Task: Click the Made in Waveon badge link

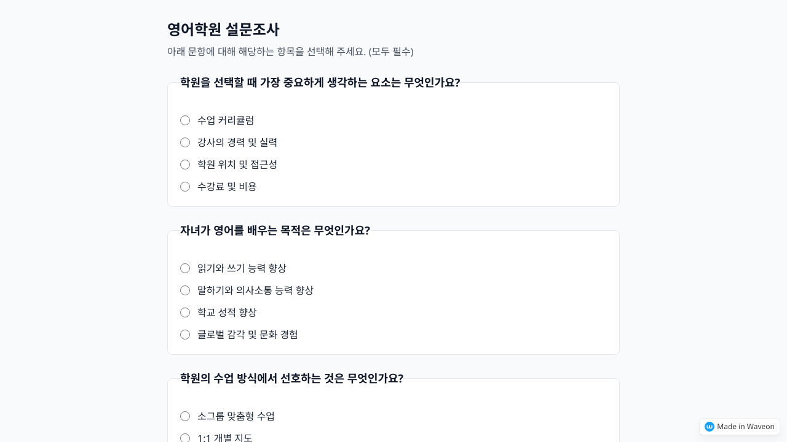Action: 745,427
